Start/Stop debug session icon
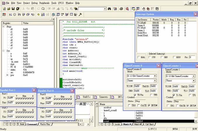This screenshot has width=198, height=131. click(x=127, y=9)
